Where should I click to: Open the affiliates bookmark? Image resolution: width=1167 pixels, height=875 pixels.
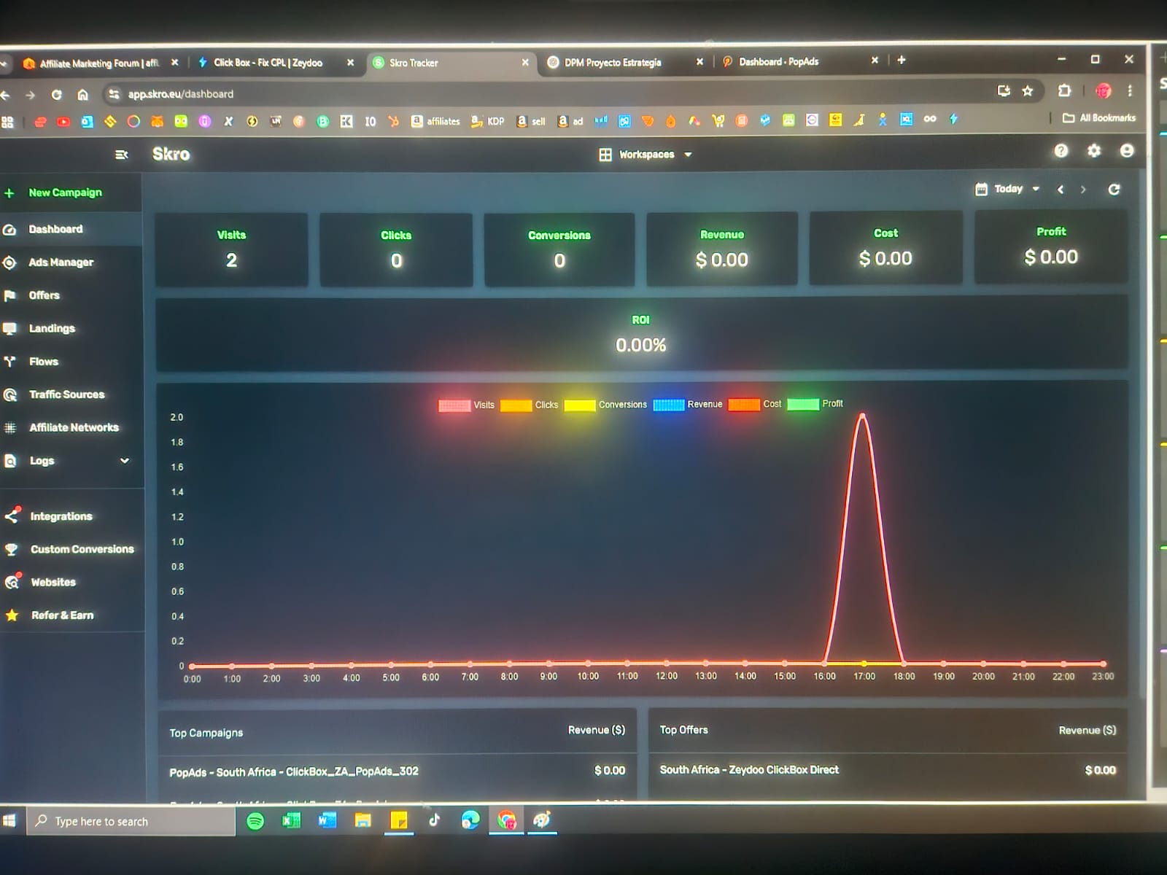435,121
